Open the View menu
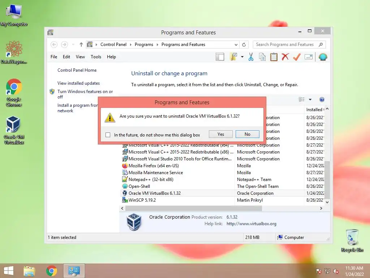 80,57
